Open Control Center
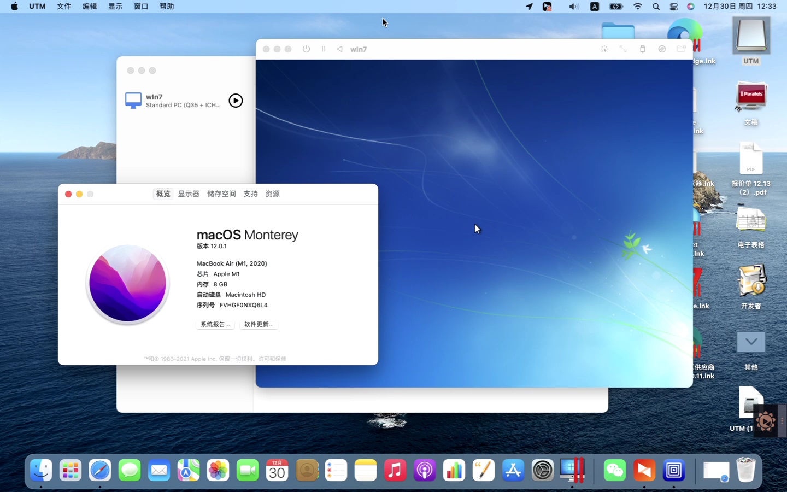Viewport: 787px width, 492px height. (674, 7)
